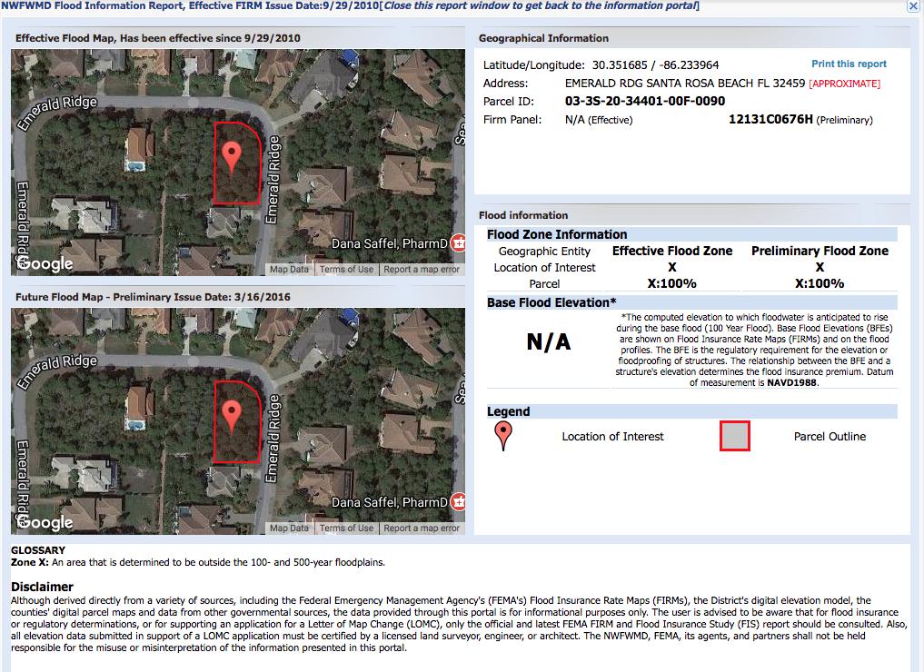Screen dimensions: 924x672
Task: Click Dana Saffel PharmD marker icon on Future map
Action: point(458,501)
